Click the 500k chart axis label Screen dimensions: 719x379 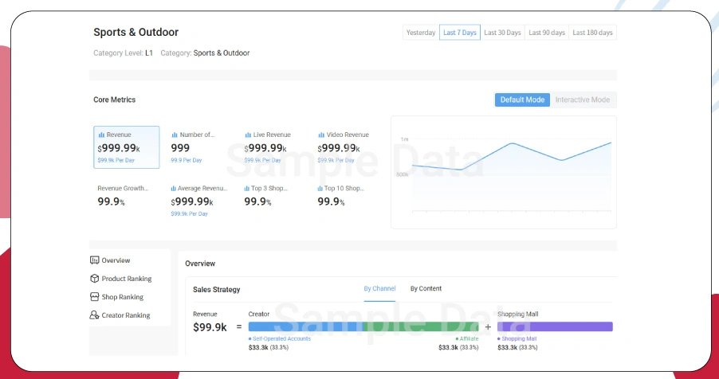402,174
